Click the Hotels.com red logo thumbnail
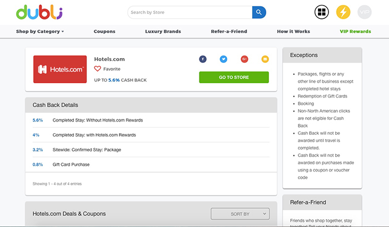The image size is (389, 227). (60, 69)
